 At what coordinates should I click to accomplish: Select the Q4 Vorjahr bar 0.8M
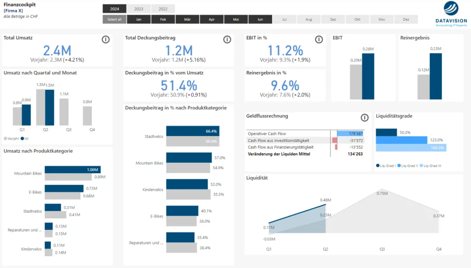pyautogui.click(x=87, y=116)
